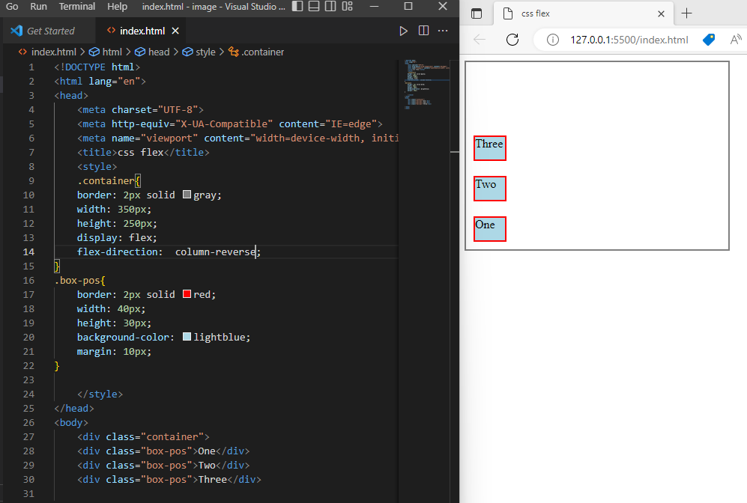This screenshot has height=503, width=747.
Task: Open the browser tab actions menu icon
Action: (477, 13)
